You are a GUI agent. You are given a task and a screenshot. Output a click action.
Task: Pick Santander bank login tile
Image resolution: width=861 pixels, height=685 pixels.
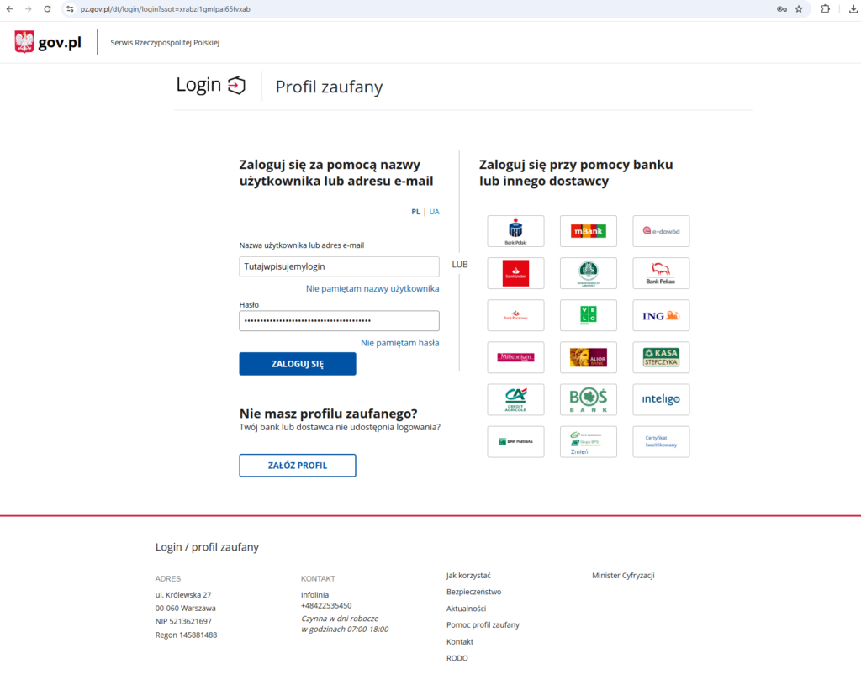tap(515, 273)
